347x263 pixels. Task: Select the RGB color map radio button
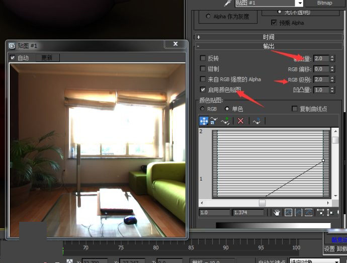tap(202, 109)
